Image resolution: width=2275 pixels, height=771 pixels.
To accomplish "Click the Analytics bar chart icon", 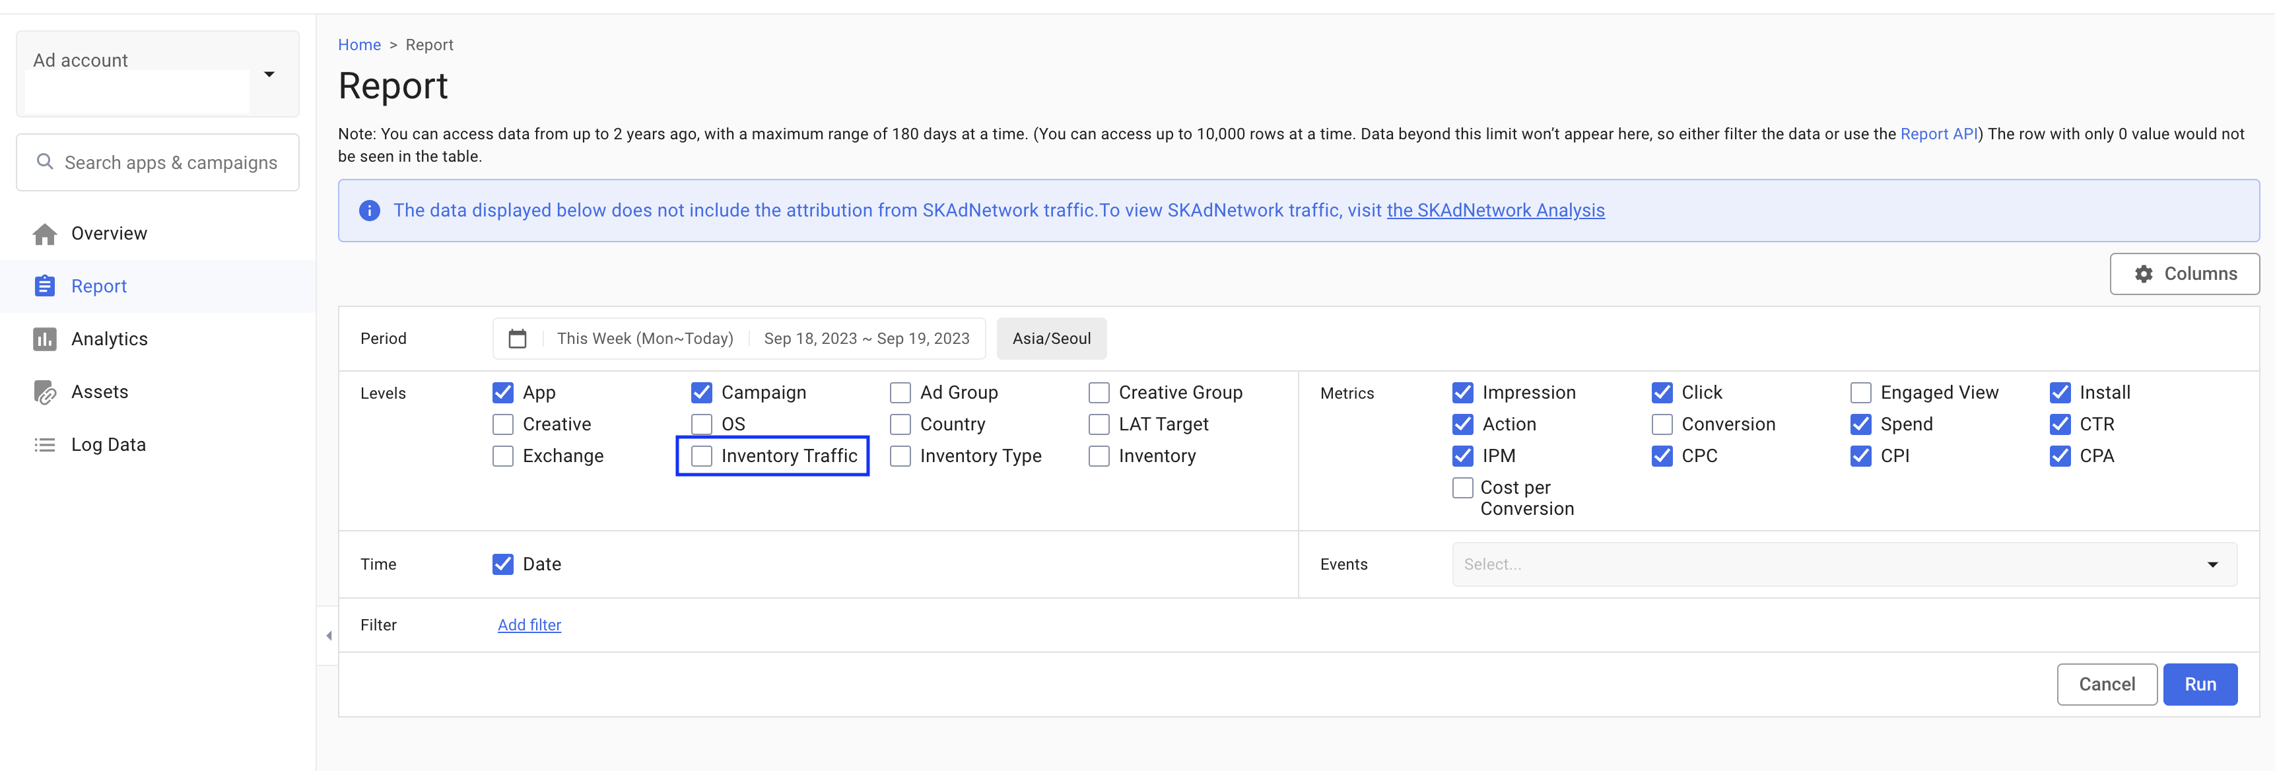I will pos(45,339).
